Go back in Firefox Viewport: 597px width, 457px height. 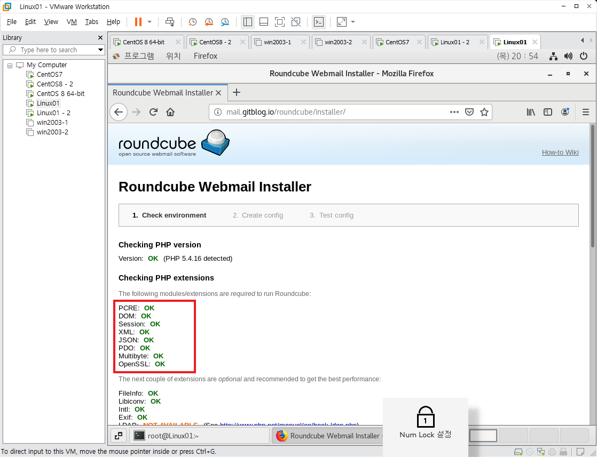click(x=119, y=112)
